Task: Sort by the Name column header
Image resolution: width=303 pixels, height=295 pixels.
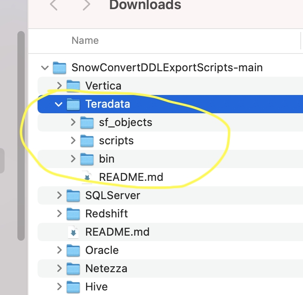Action: point(85,41)
